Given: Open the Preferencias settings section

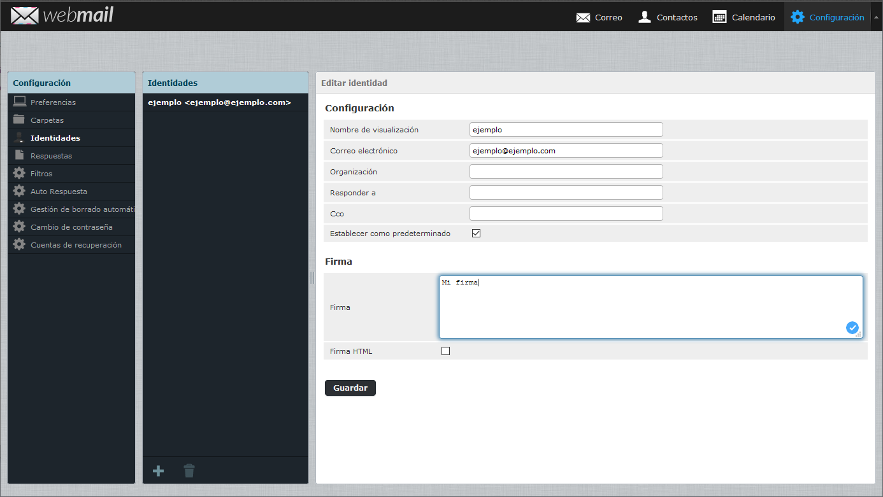Looking at the screenshot, I should point(71,102).
